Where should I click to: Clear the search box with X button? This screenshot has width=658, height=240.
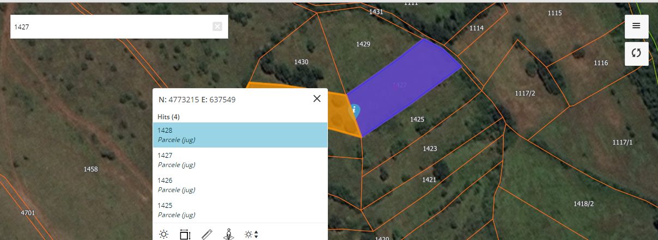(217, 27)
